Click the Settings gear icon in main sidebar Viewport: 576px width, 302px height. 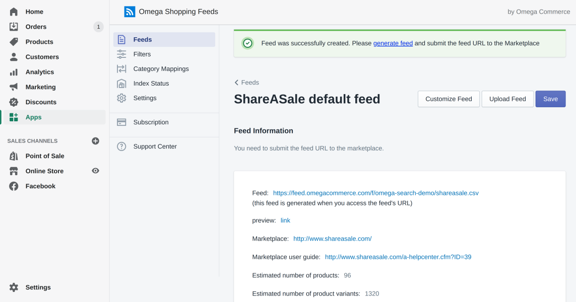point(14,287)
